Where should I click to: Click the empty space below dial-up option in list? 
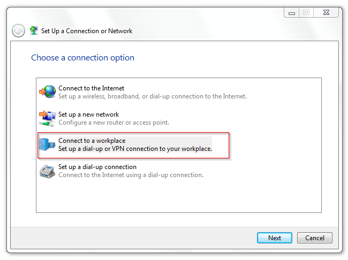click(179, 196)
